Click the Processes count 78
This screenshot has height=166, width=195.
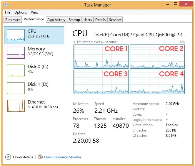(76, 126)
